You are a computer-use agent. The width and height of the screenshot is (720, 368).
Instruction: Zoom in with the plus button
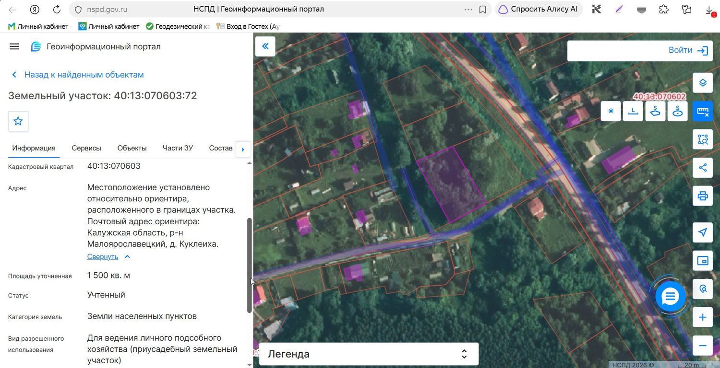tap(703, 317)
